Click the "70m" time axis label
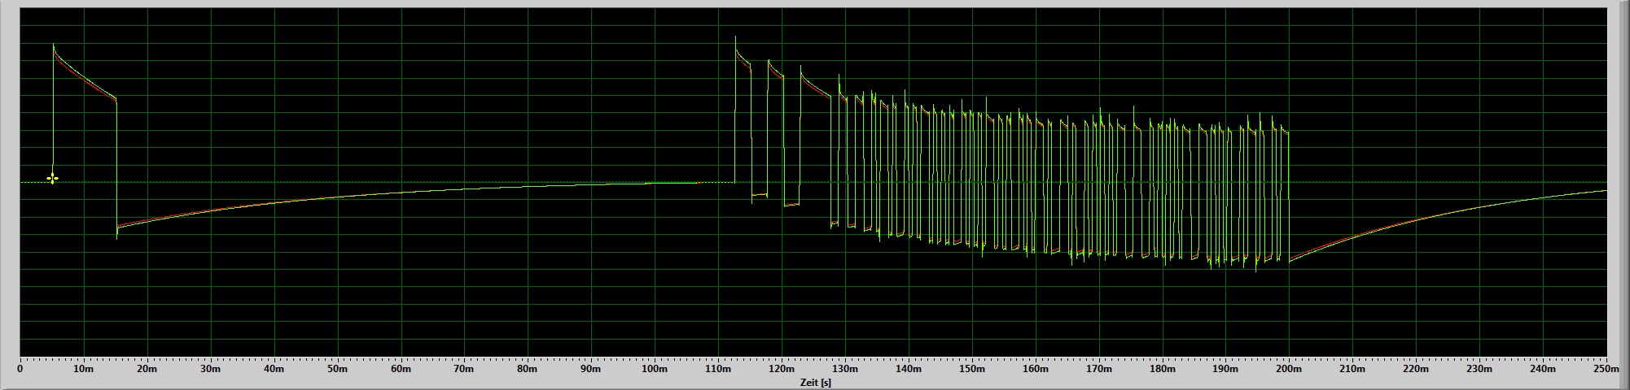The height and width of the screenshot is (390, 1630). (464, 370)
